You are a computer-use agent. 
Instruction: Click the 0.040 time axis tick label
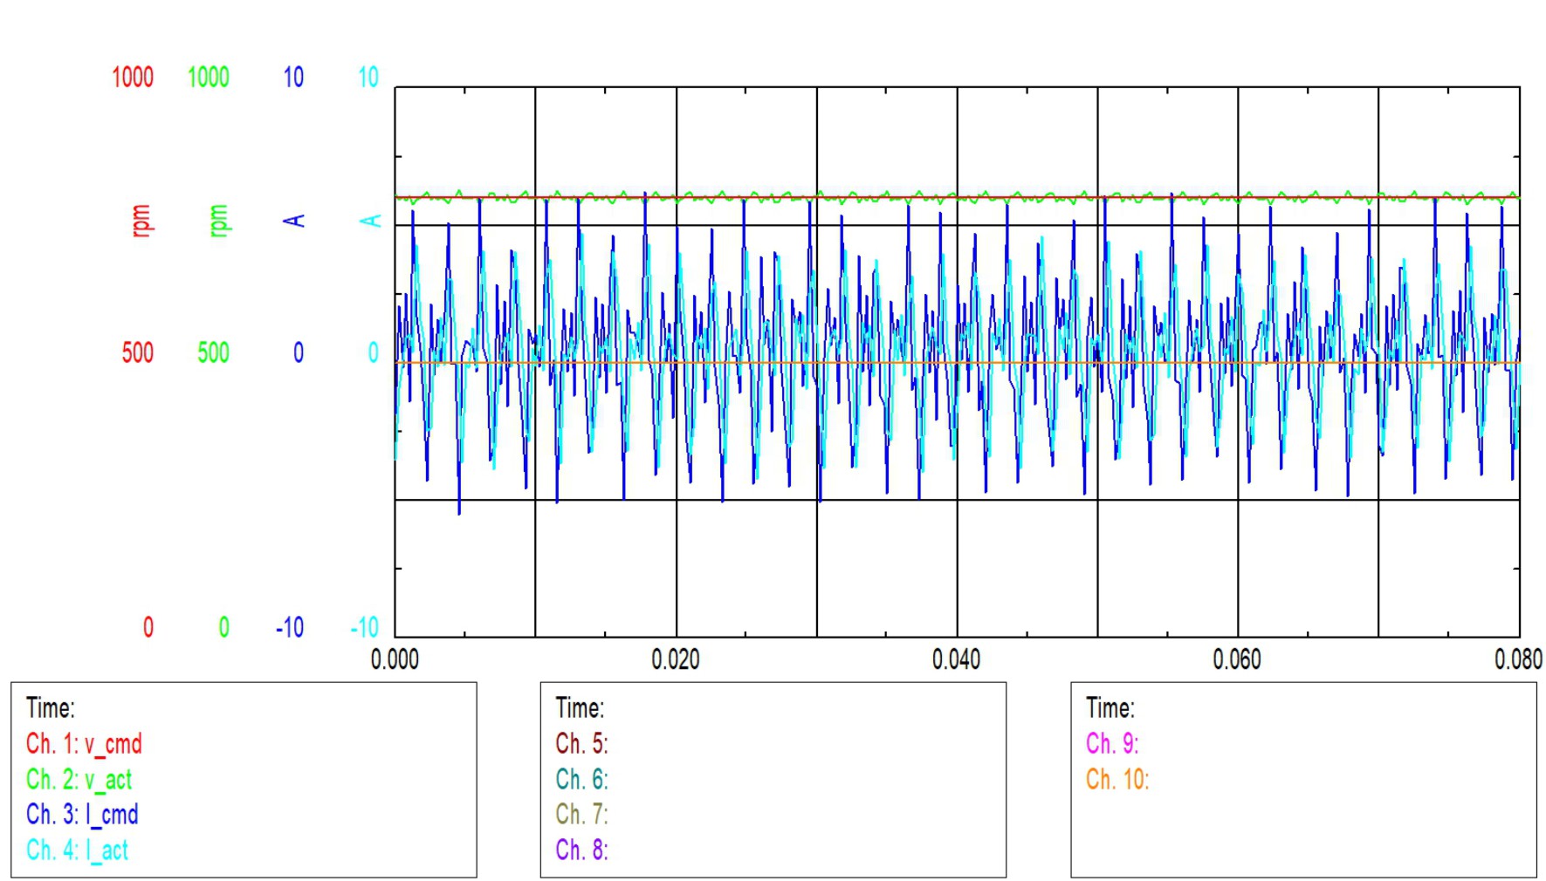point(956,659)
